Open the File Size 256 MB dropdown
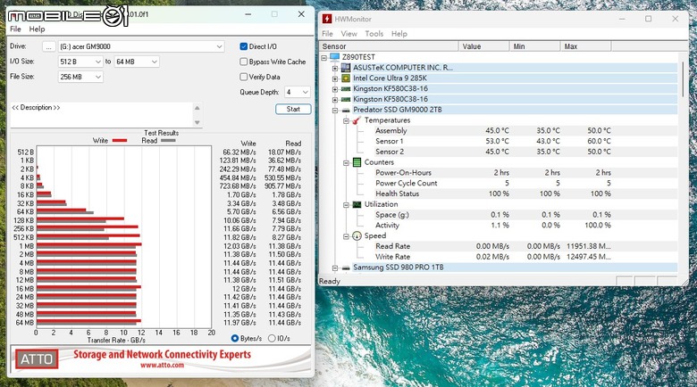697x387 pixels. tap(80, 77)
